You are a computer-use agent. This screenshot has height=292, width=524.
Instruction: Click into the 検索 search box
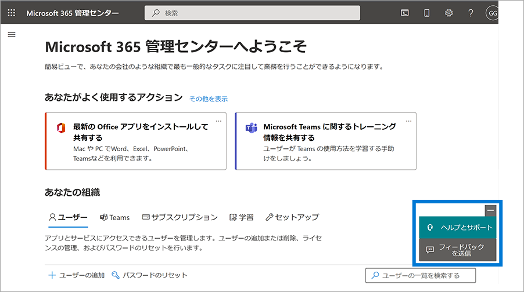click(252, 13)
